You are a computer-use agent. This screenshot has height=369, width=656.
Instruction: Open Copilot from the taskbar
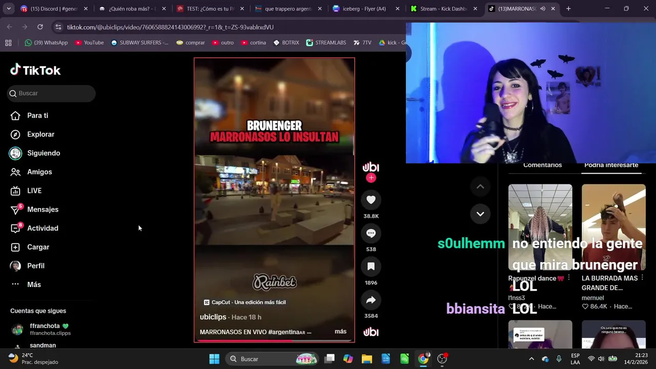(x=348, y=359)
